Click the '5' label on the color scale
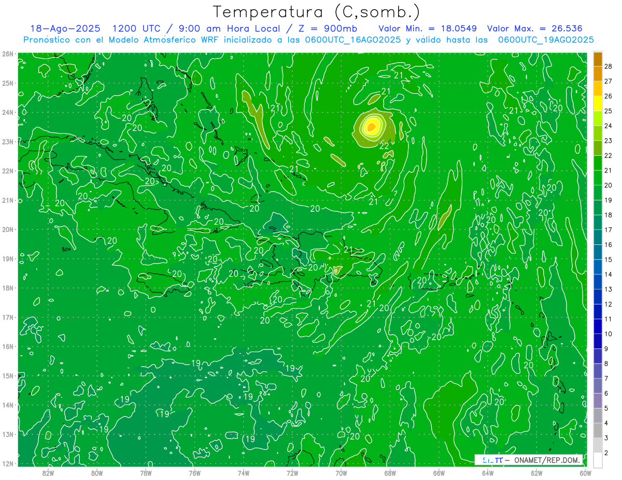 coord(606,408)
